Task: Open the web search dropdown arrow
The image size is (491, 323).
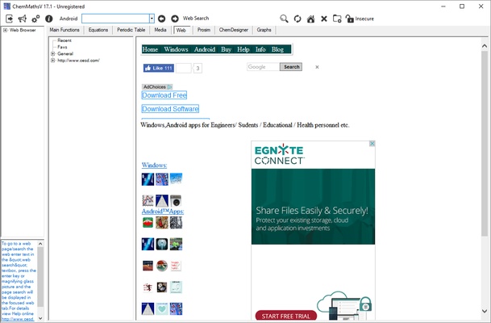Action: click(152, 19)
